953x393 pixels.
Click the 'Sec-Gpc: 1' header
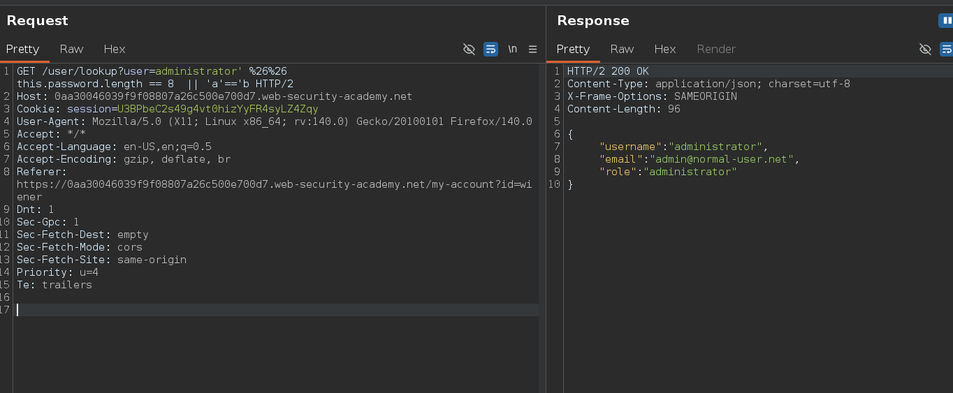click(x=48, y=222)
